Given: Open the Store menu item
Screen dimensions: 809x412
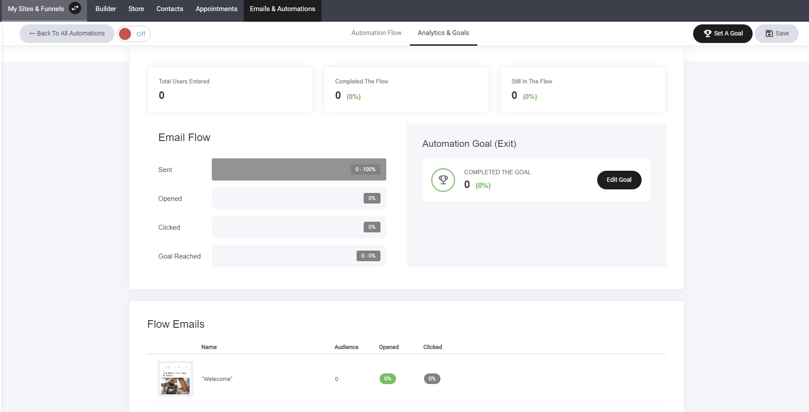Looking at the screenshot, I should [x=136, y=9].
